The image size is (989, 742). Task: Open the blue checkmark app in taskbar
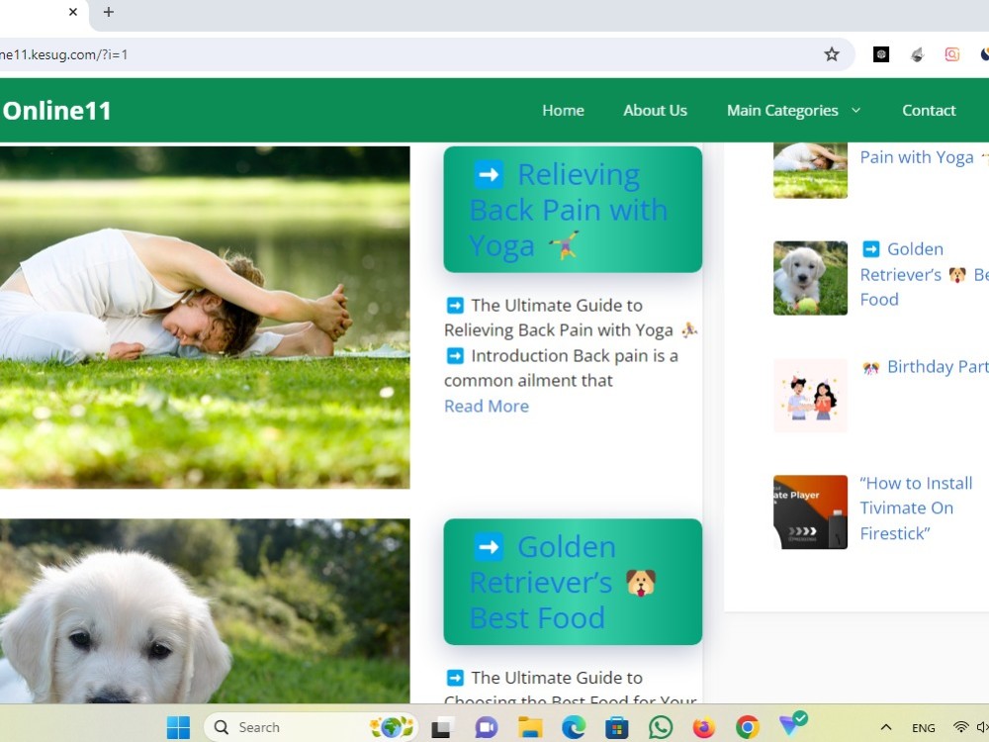click(x=792, y=724)
